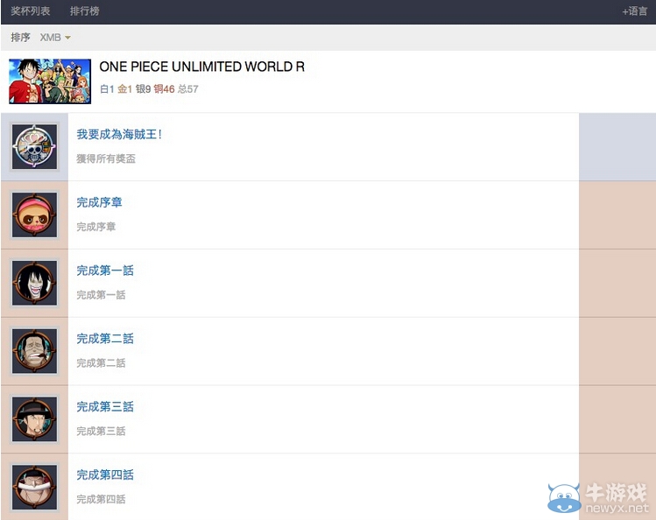Click the Chopper trophy icon for 完成序章
Viewport: 656px width, 520px height.
pos(34,214)
